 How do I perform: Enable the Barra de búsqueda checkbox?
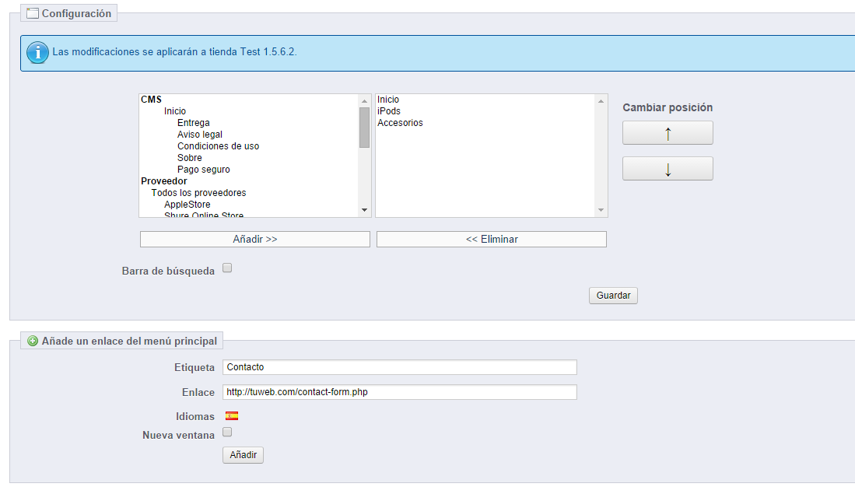[x=227, y=268]
